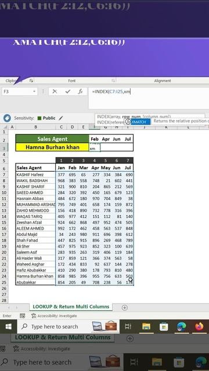Click the Zeeshan Afzal name cell

(35, 223)
